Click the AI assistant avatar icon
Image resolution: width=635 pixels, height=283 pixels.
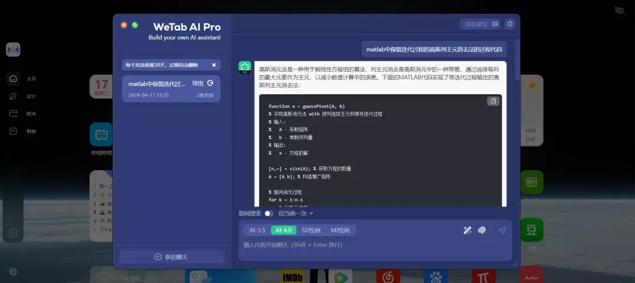pos(245,67)
